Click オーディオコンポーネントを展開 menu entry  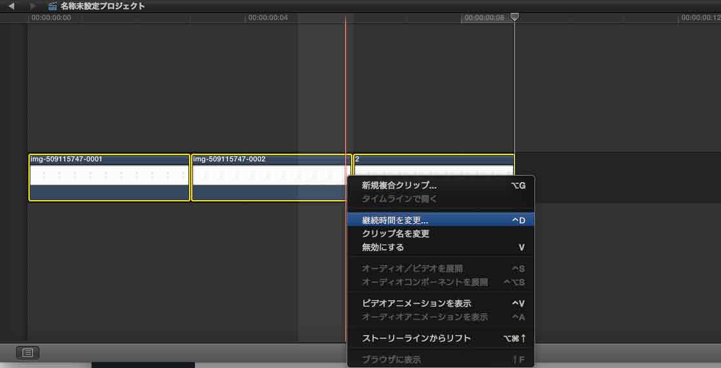click(x=425, y=282)
